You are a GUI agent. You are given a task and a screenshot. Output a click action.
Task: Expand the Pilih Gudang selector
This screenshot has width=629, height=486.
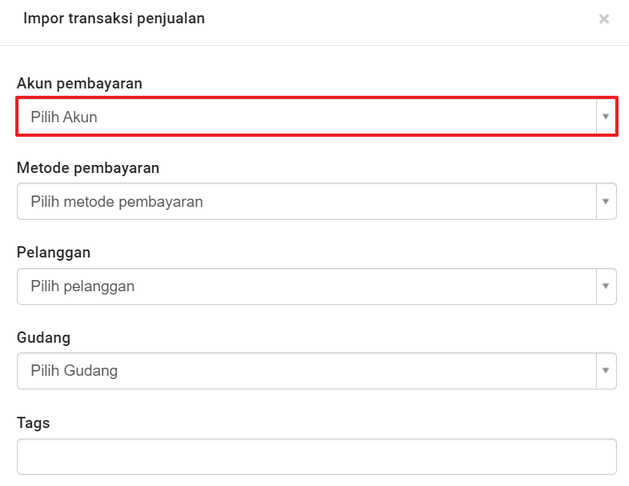pyautogui.click(x=306, y=371)
